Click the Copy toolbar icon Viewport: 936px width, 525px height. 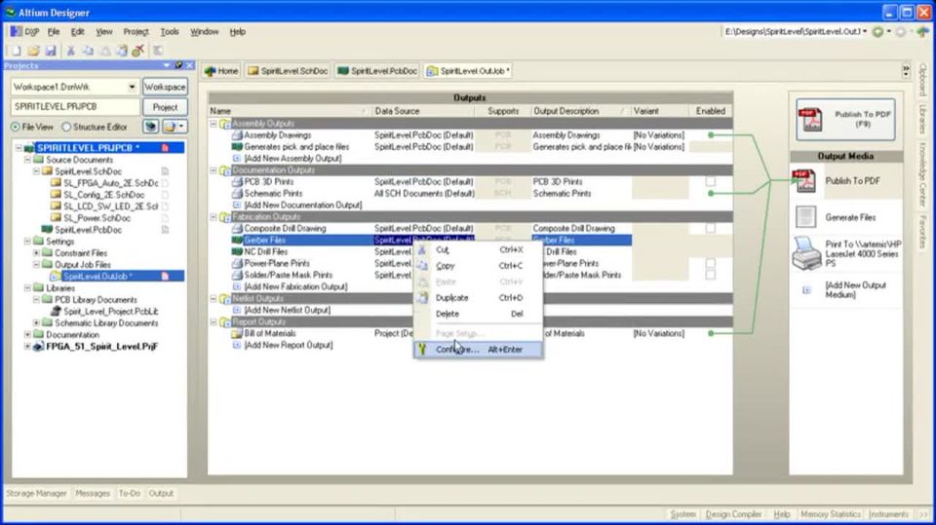point(88,51)
